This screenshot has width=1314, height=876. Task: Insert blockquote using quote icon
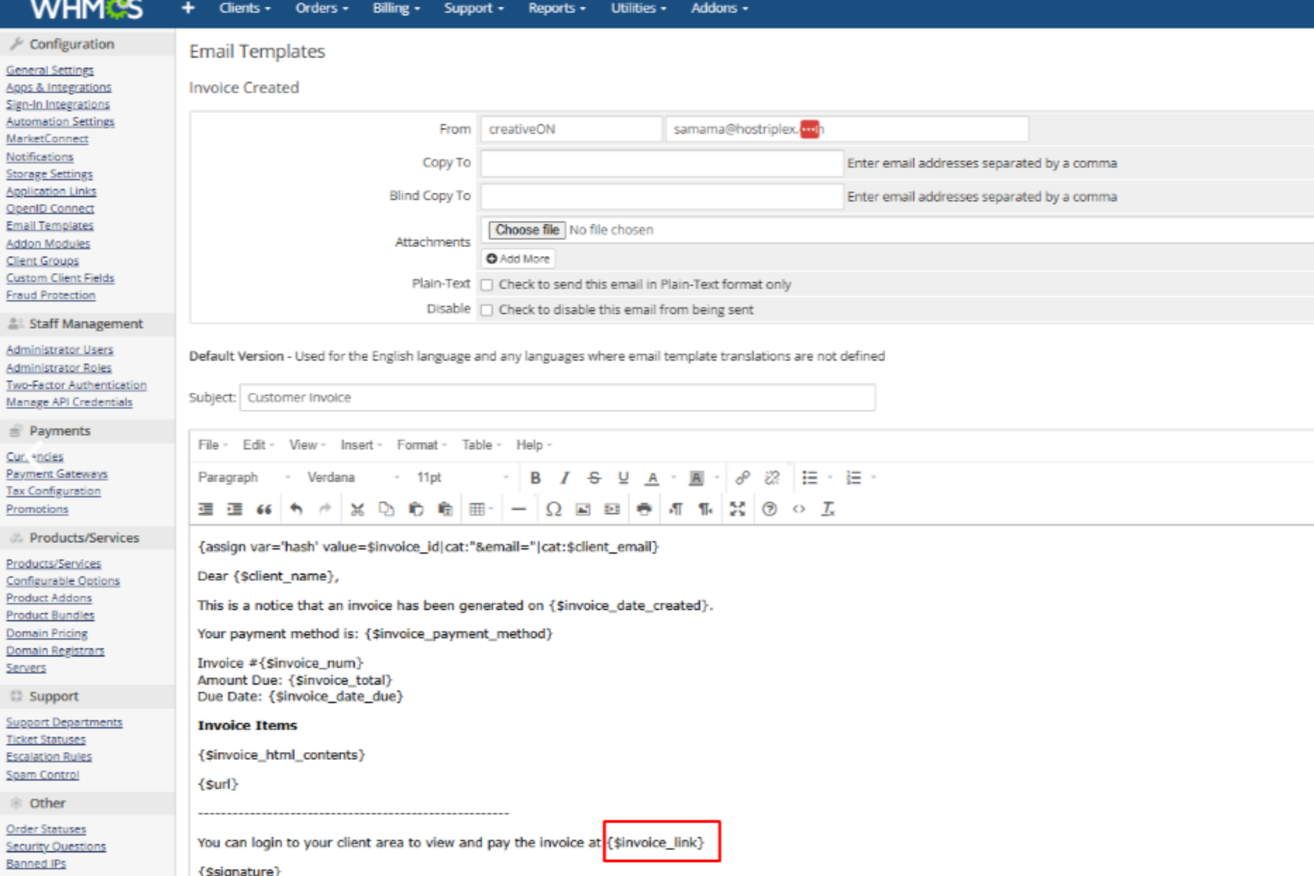click(264, 509)
